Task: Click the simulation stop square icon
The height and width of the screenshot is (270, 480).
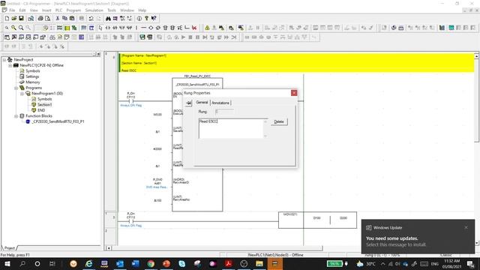Action: [x=190, y=37]
